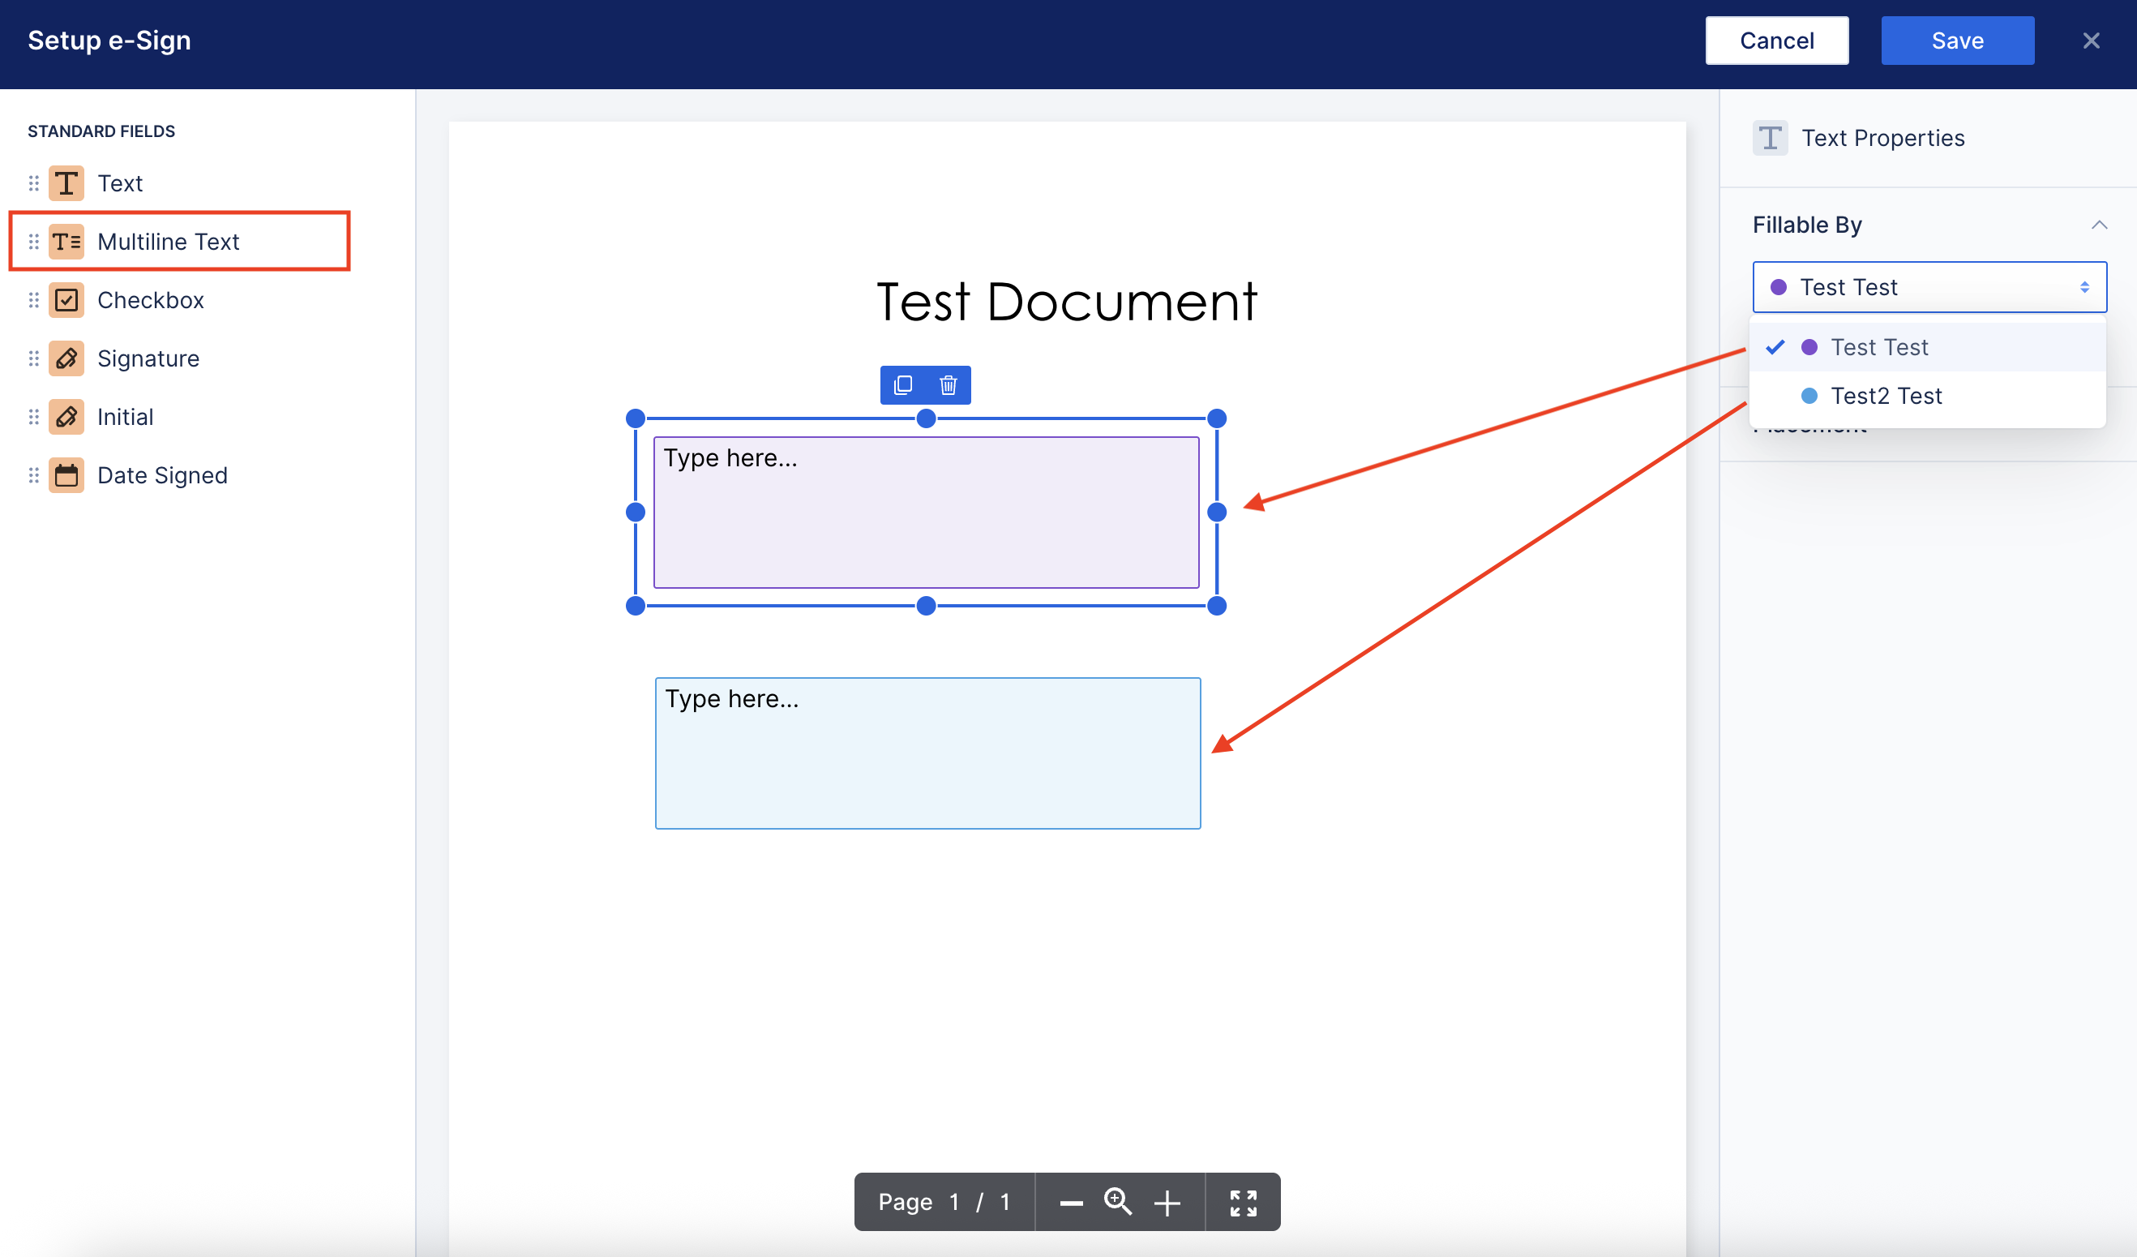2137x1257 pixels.
Task: Enter fullscreen with the expand icon
Action: click(x=1243, y=1203)
